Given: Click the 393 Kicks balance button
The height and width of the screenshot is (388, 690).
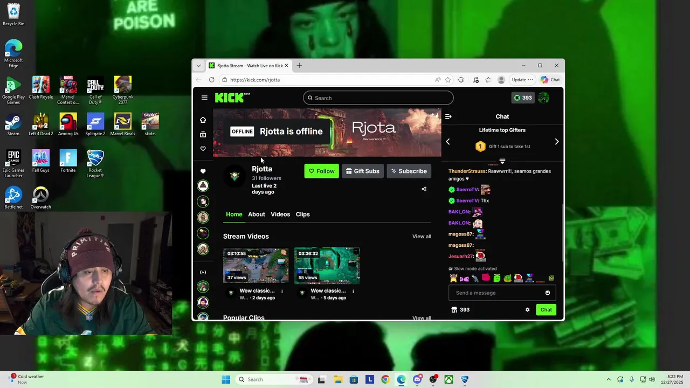Looking at the screenshot, I should coord(523,98).
